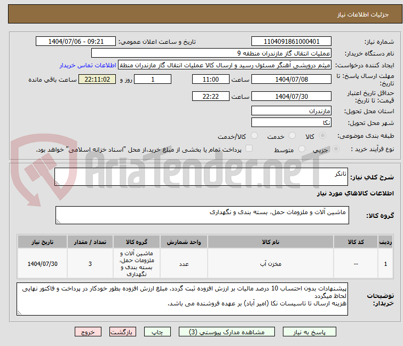Viewport: 403px width, 346px height.
Task: Select the خدمت radio button
Action: (292, 136)
